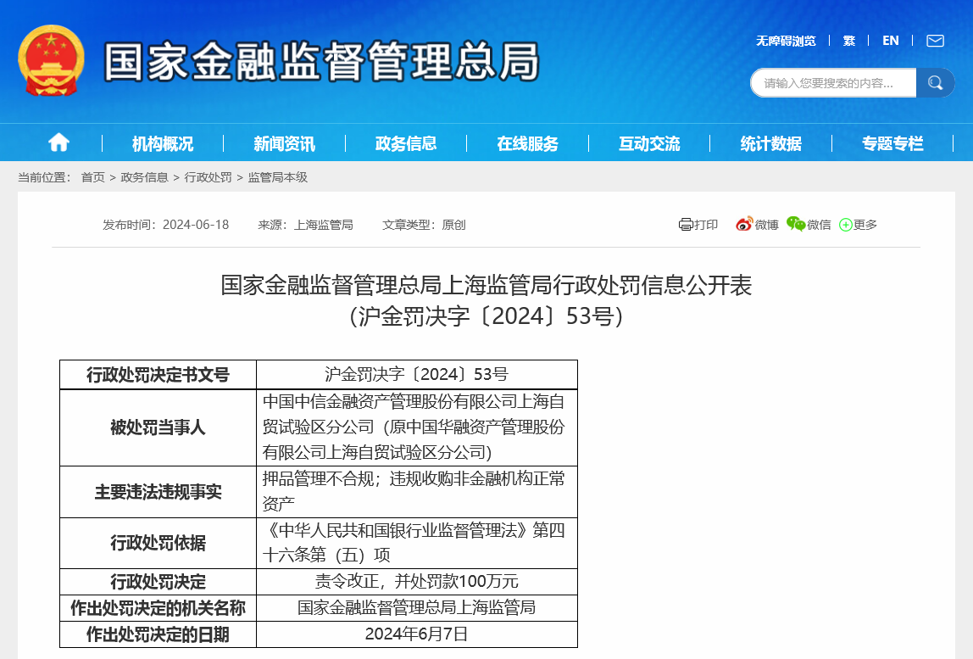Image resolution: width=973 pixels, height=659 pixels.
Task: Open the 在线服务 menu
Action: click(x=527, y=143)
